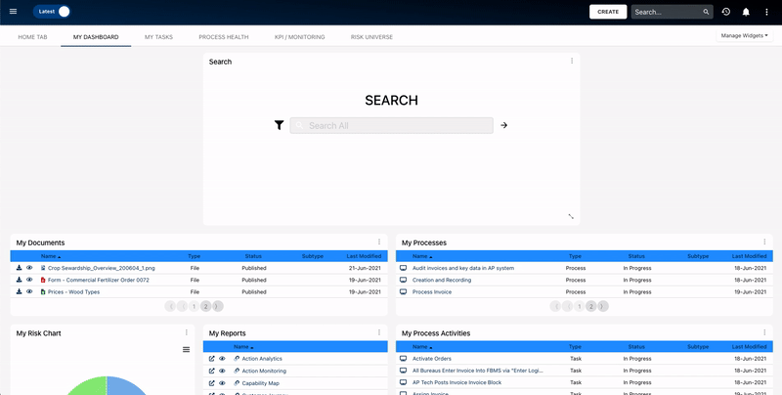
Task: Toggle the Latest version switch
Action: (53, 12)
